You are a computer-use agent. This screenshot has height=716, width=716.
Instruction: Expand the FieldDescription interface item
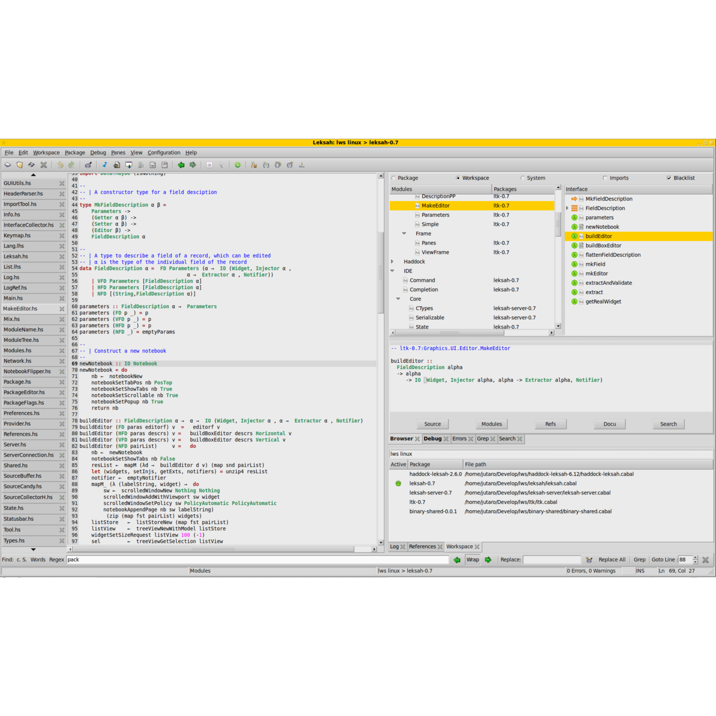(567, 208)
